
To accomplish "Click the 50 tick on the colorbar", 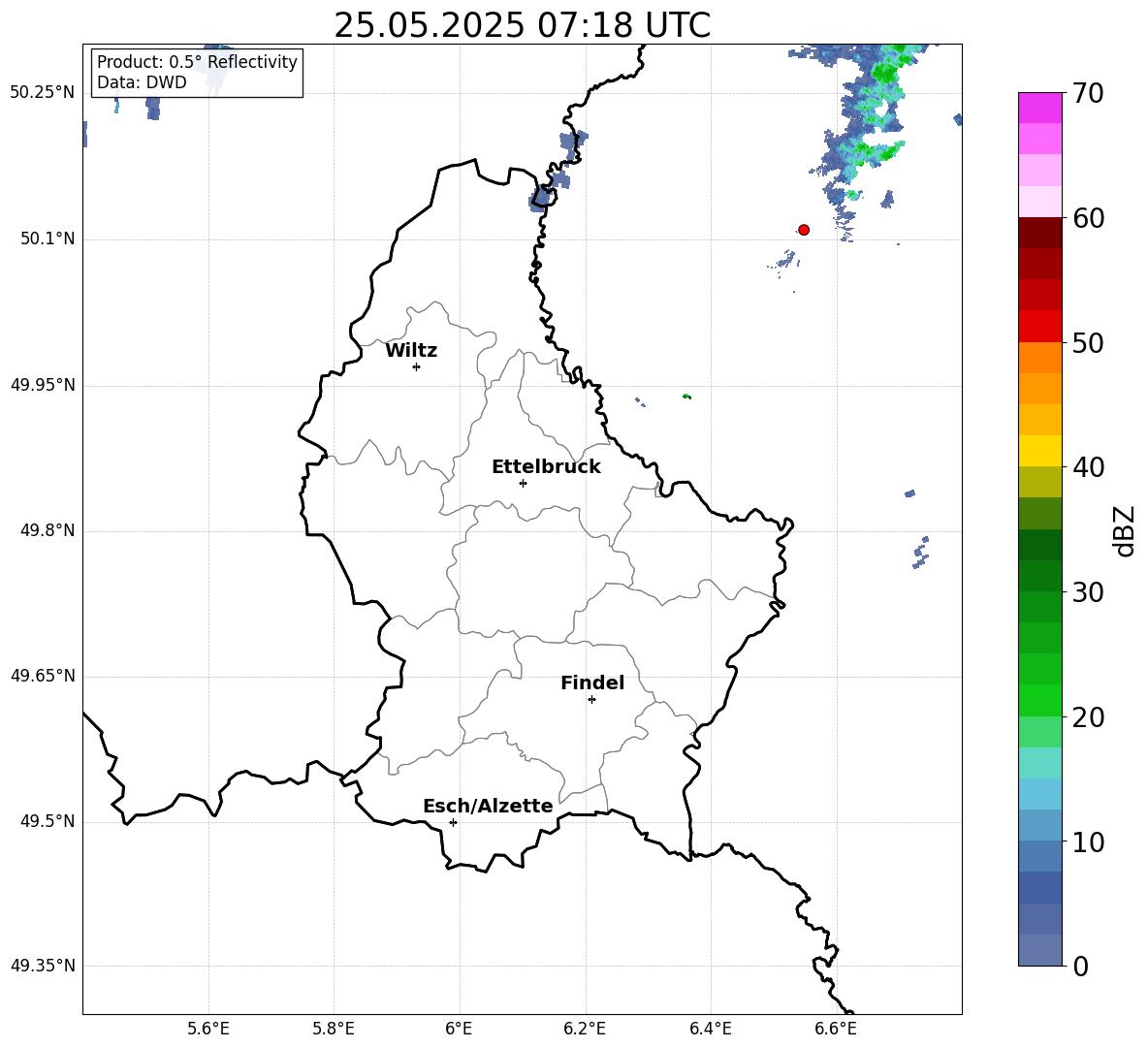I will tap(1088, 342).
